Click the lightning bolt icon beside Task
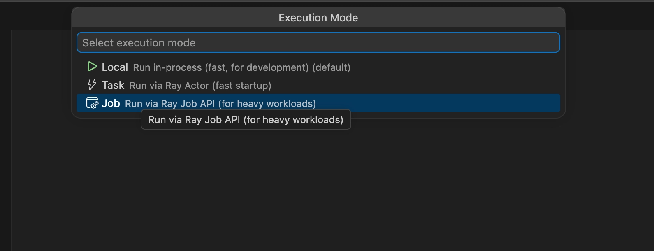 [92, 85]
